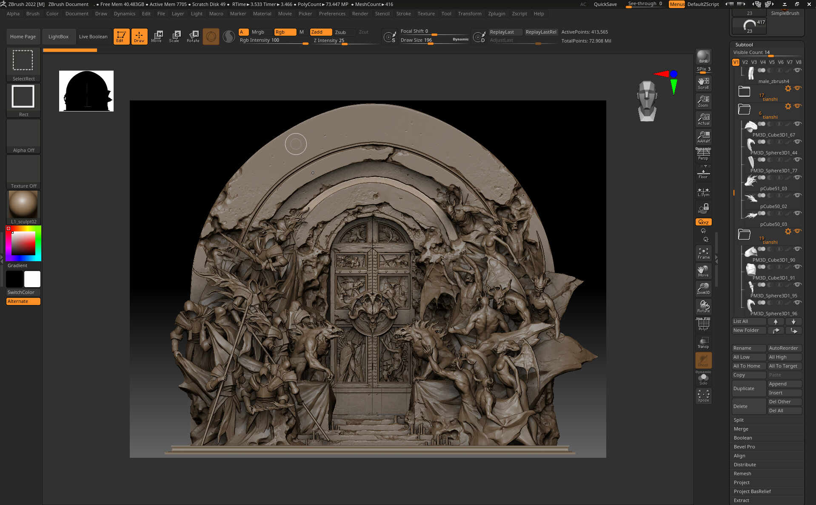Toggle the Floor grid icon

(x=703, y=172)
